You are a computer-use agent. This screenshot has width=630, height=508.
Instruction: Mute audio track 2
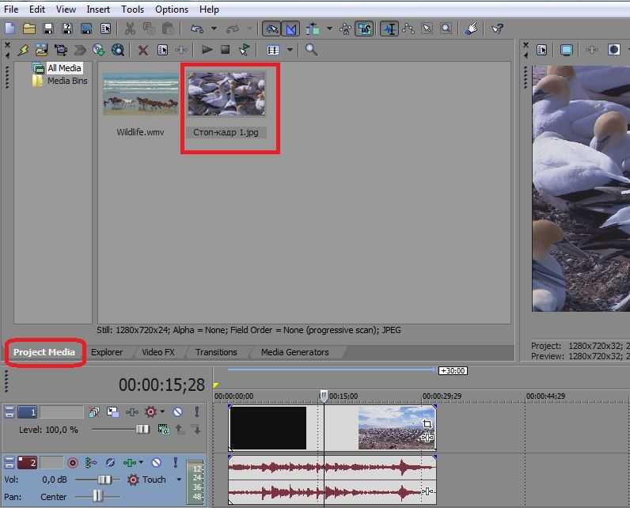tap(156, 463)
